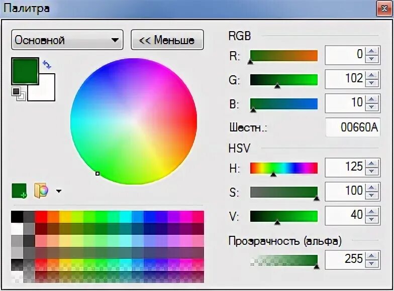Select the dark green primary color swatch
Screen dimensions: 394x291
pyautogui.click(x=25, y=71)
